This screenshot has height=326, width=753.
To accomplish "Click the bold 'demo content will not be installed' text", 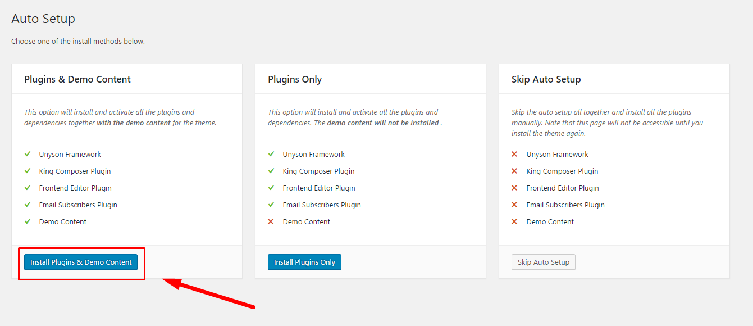I will click(383, 123).
